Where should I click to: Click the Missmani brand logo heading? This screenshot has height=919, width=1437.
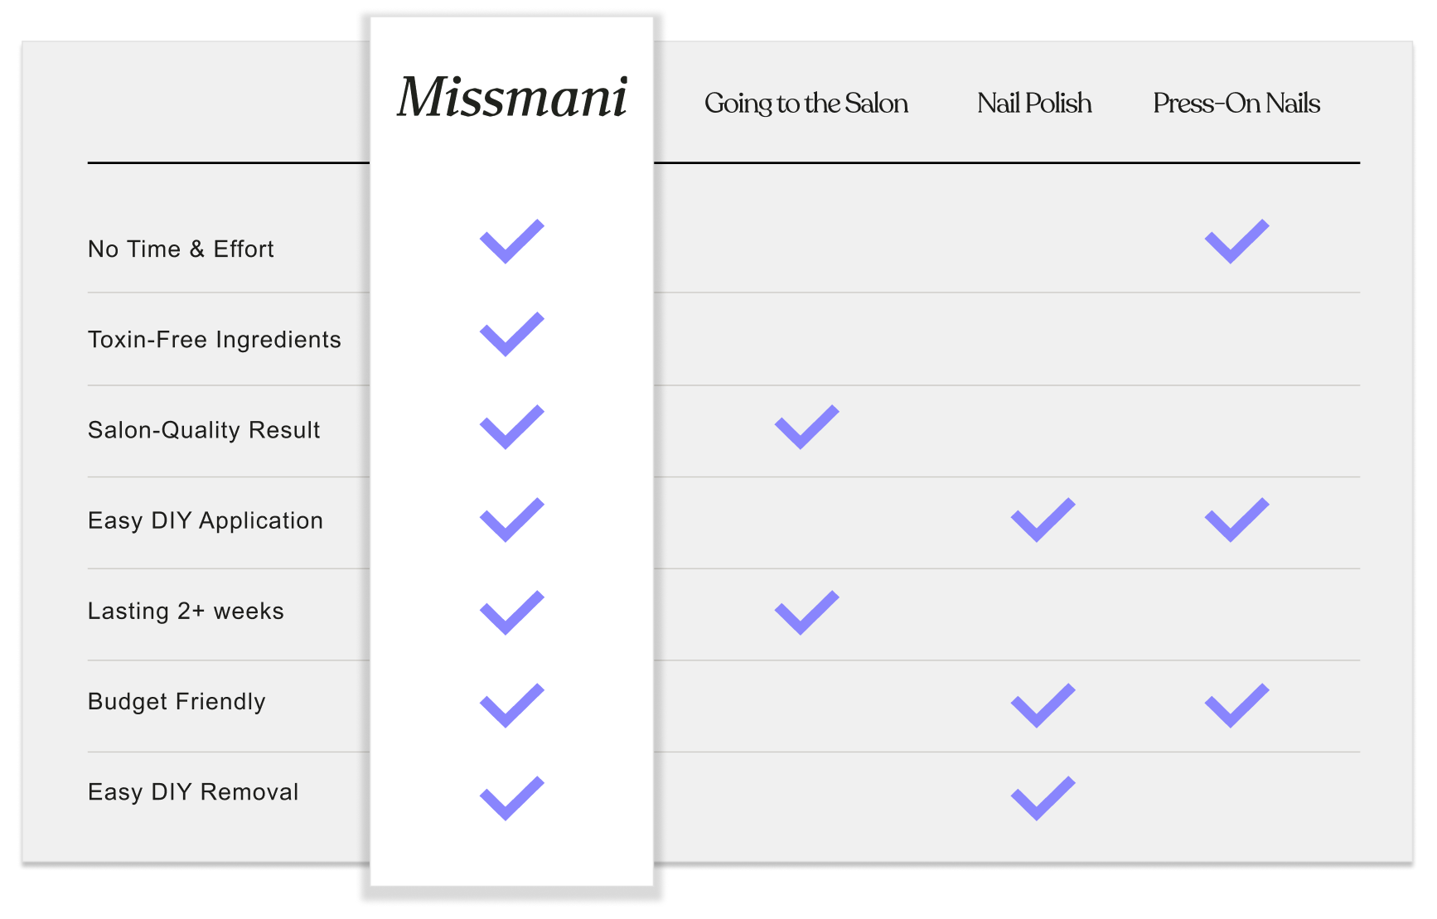pos(512,98)
